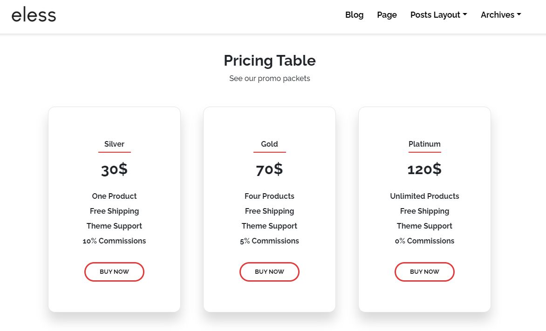This screenshot has height=331, width=546.
Task: Click the 0% Commissions feature line
Action: pyautogui.click(x=424, y=241)
